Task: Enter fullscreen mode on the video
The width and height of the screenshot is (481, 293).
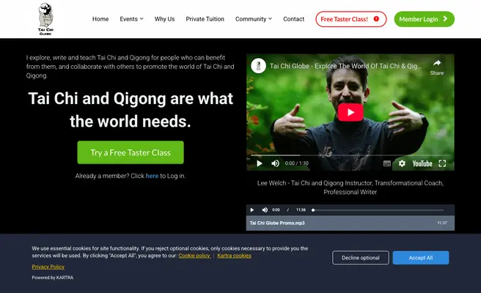Action: coord(442,163)
